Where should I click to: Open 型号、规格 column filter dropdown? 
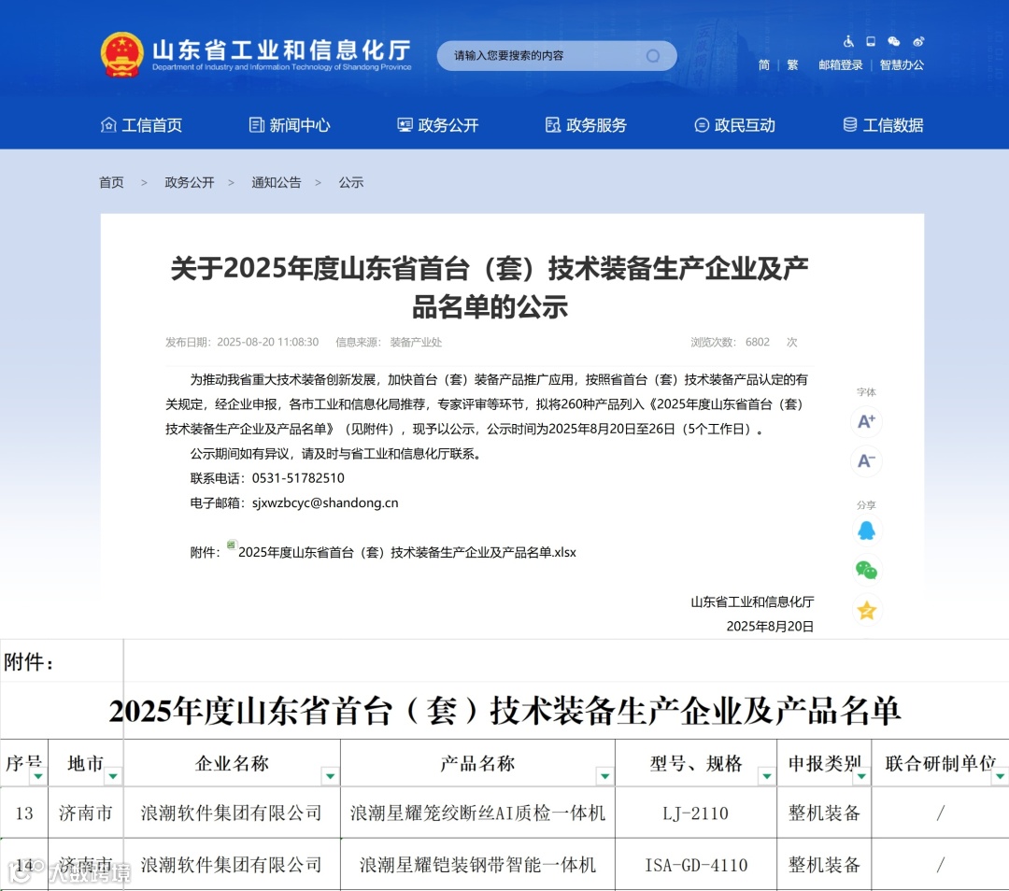[766, 776]
